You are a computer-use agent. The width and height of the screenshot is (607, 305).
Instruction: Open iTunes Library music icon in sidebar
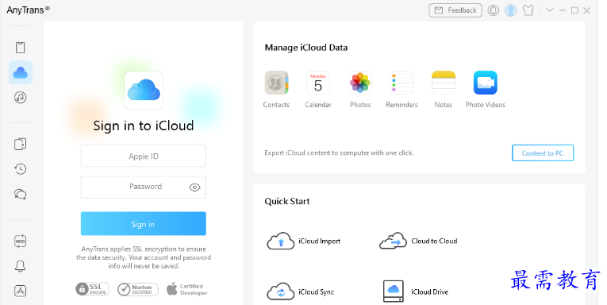click(20, 97)
